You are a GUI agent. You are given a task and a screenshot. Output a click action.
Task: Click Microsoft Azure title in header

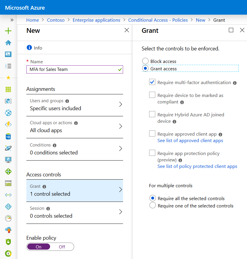click(x=25, y=8)
